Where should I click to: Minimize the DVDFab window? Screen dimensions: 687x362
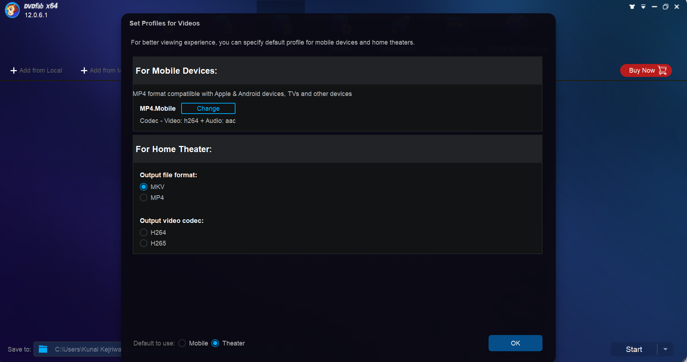click(654, 7)
